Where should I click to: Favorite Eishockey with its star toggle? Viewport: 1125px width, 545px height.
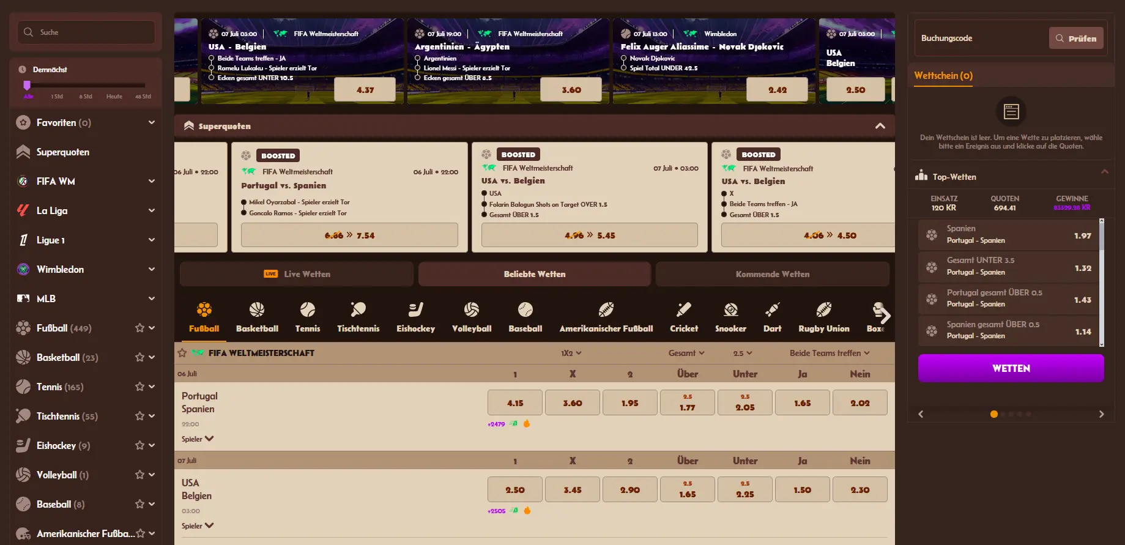click(x=139, y=445)
